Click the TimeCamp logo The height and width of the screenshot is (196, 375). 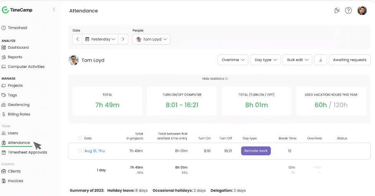pyautogui.click(x=17, y=10)
